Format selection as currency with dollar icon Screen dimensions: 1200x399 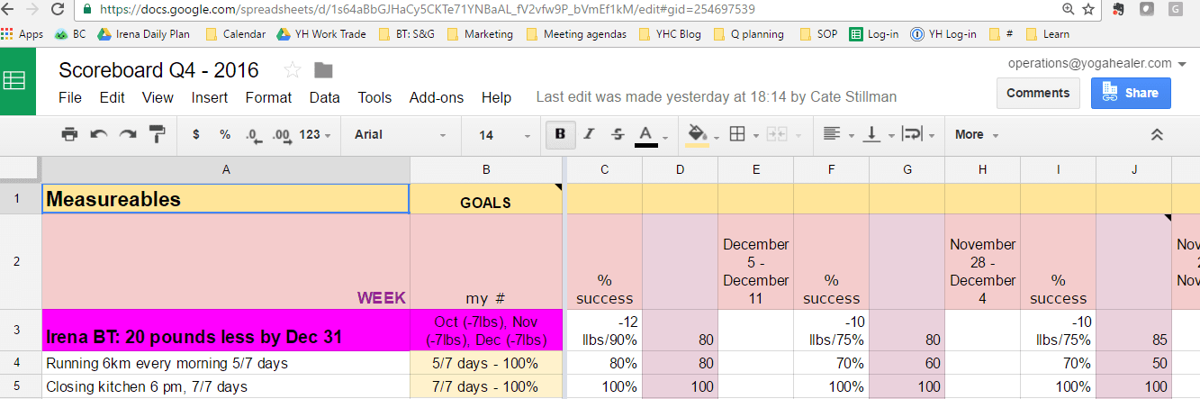[x=196, y=134]
